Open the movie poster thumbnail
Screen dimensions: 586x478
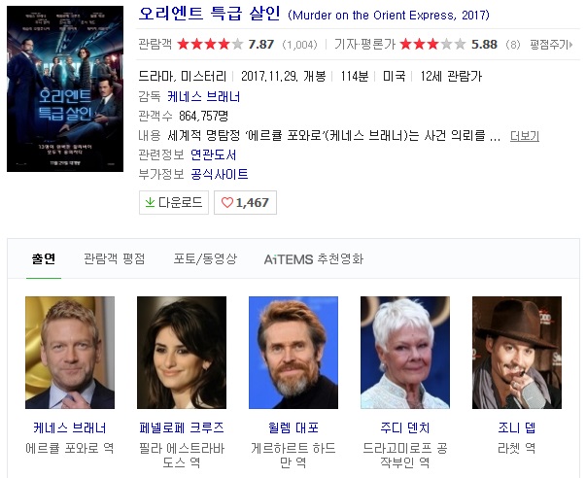[65, 89]
